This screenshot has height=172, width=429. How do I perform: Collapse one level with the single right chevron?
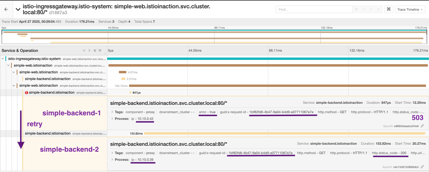[x=89, y=51]
